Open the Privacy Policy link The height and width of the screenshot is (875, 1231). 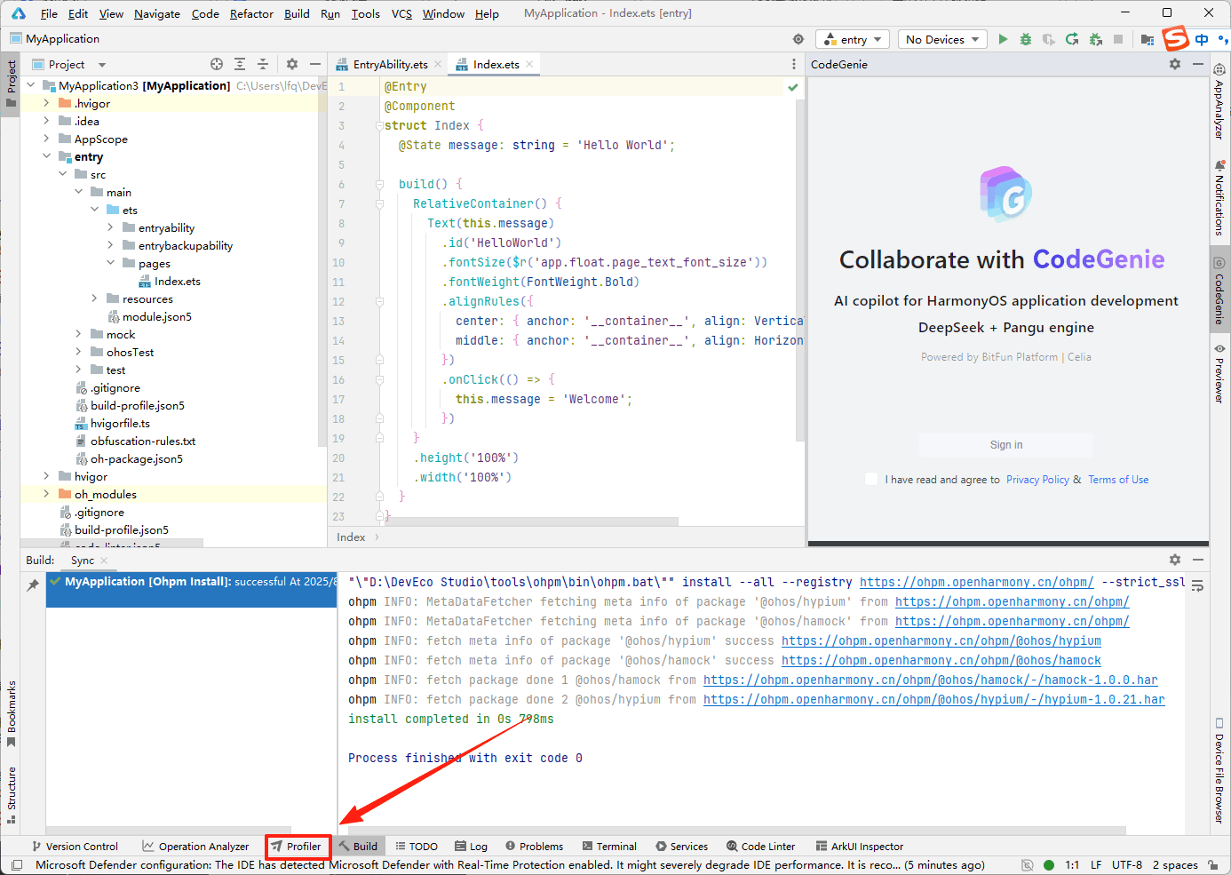[x=1037, y=480]
